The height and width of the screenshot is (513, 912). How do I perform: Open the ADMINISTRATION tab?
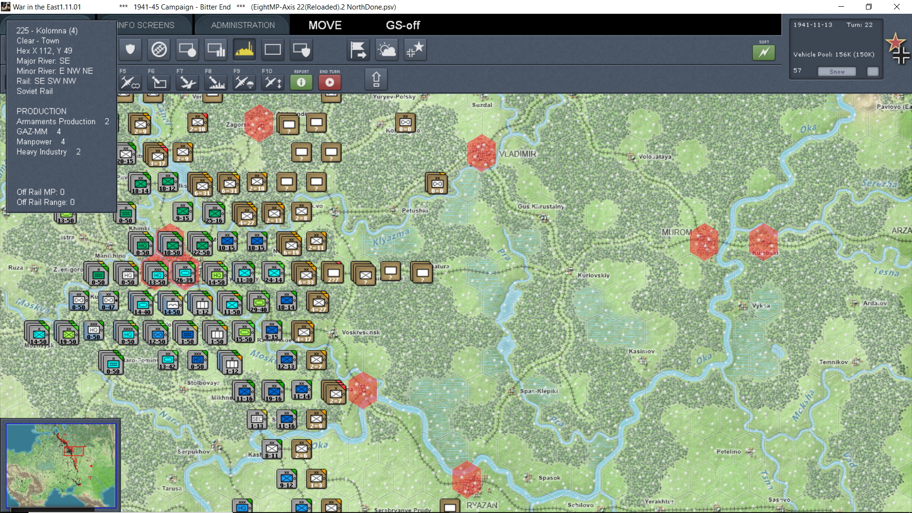243,25
